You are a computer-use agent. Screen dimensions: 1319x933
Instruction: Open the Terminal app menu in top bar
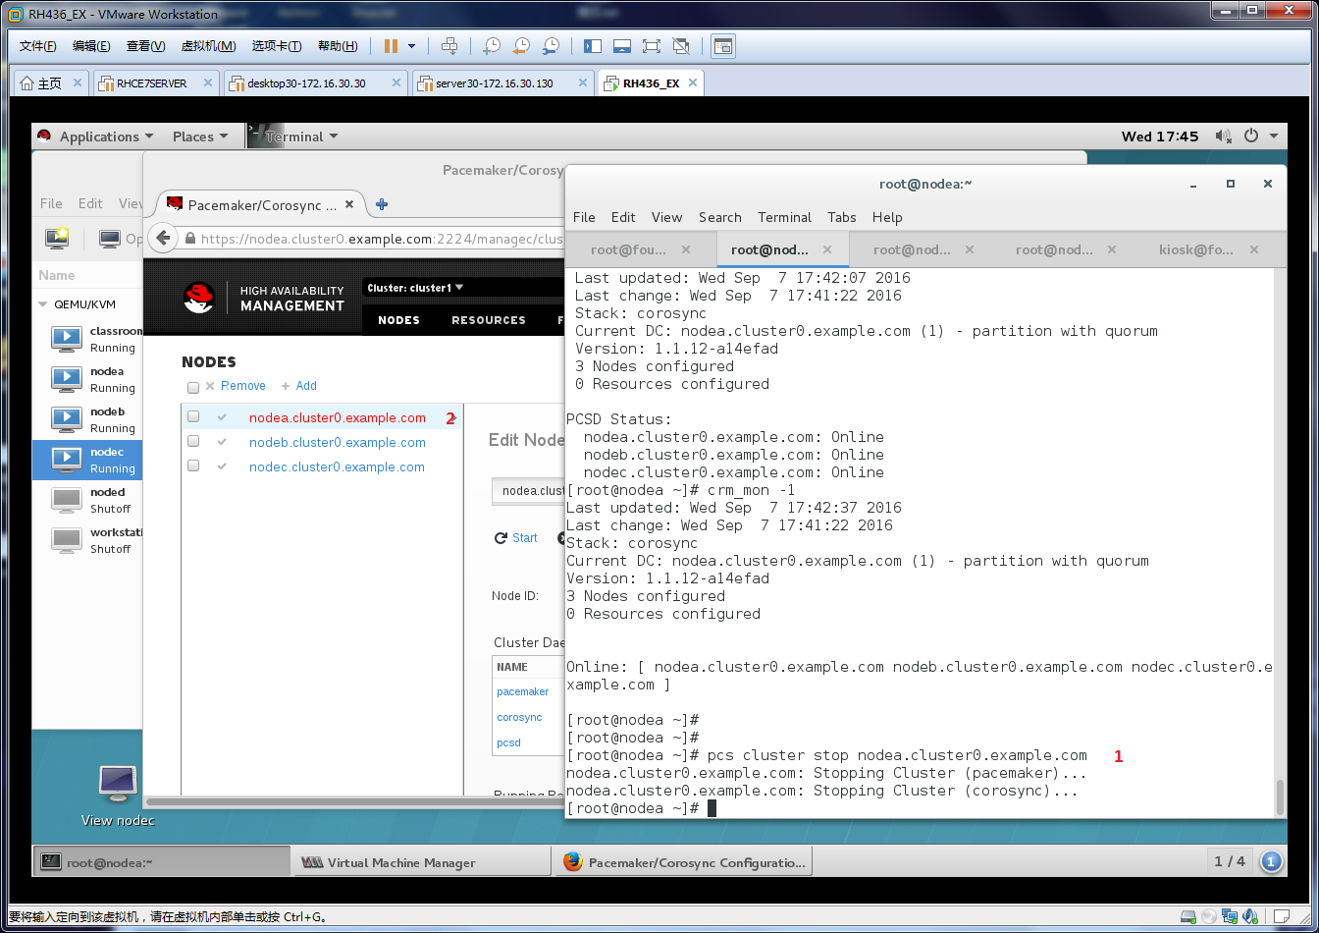point(293,137)
